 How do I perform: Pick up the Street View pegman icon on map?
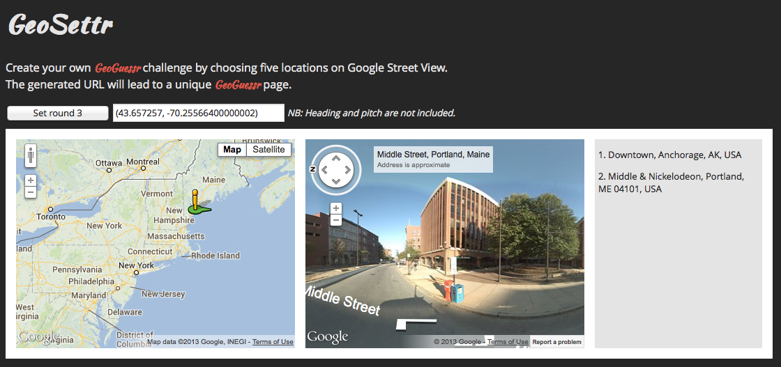click(x=31, y=156)
